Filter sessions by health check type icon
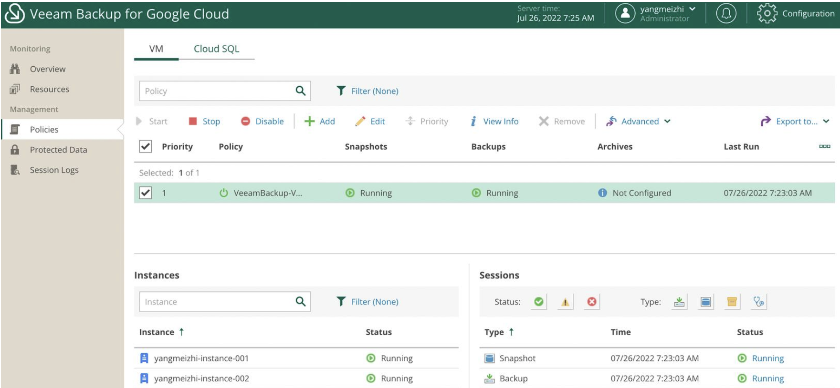This screenshot has height=388, width=840. click(x=758, y=302)
